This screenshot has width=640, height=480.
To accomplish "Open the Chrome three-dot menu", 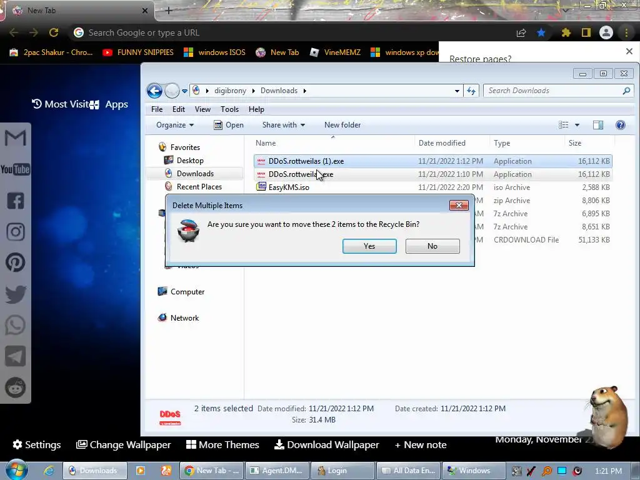I will pyautogui.click(x=626, y=32).
